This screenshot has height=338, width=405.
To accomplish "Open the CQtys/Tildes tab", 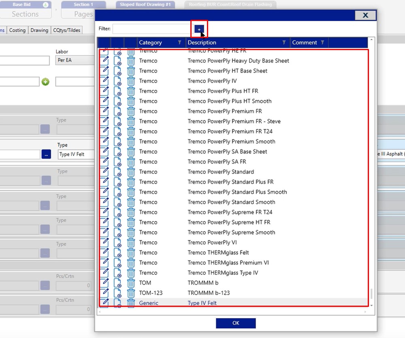I will [x=67, y=30].
